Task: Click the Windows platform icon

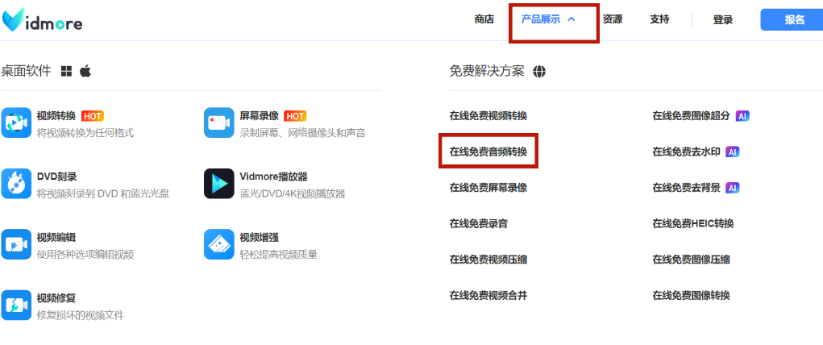Action: point(67,71)
